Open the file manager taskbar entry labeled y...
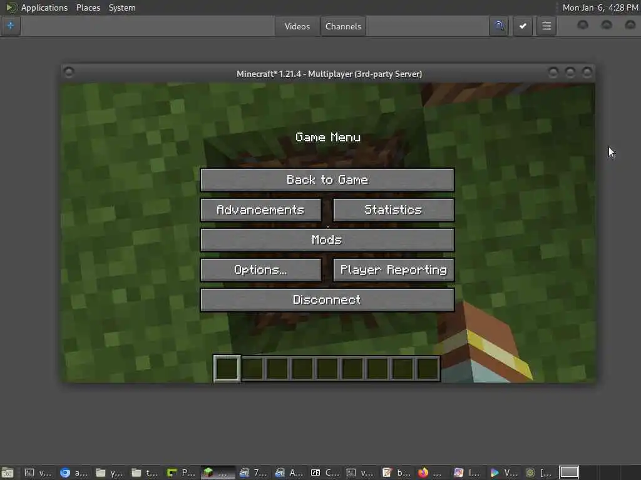The height and width of the screenshot is (480, 641). [109, 472]
